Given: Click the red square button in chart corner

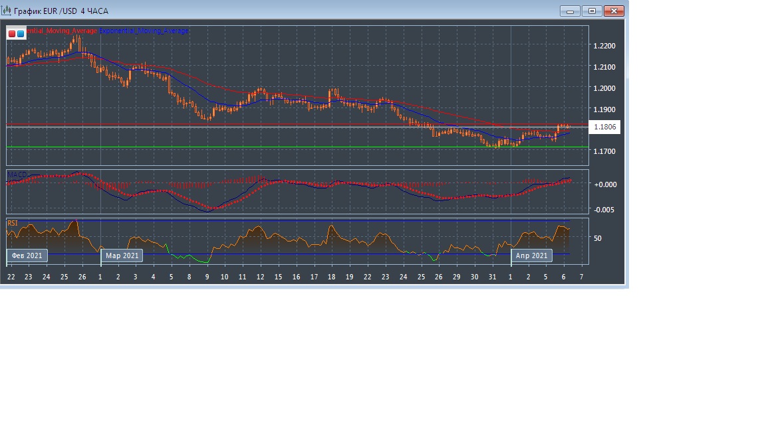Looking at the screenshot, I should point(12,33).
